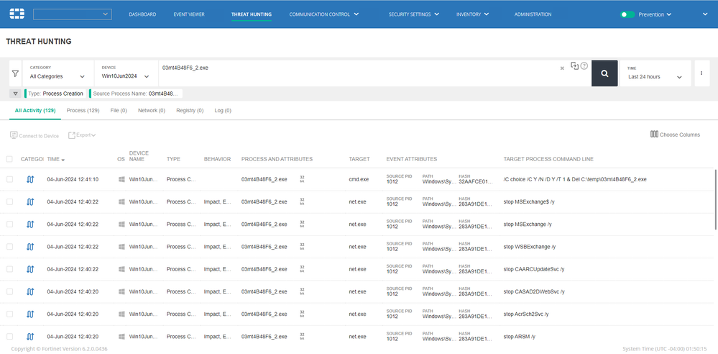The image size is (718, 354).
Task: Expand the Time dropdown set to Last 24 hours
Action: (655, 76)
